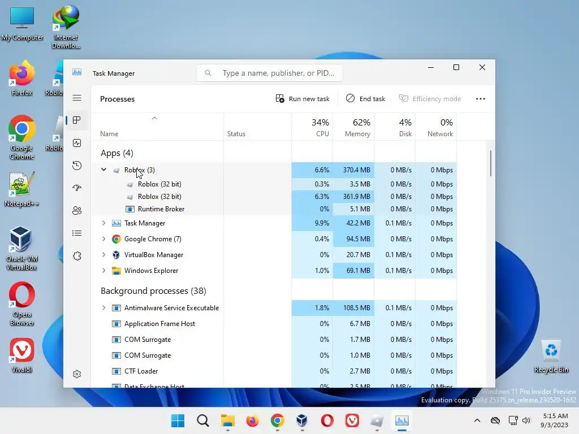Click the volume speaker icon in tray
This screenshot has width=579, height=434.
pyautogui.click(x=526, y=420)
